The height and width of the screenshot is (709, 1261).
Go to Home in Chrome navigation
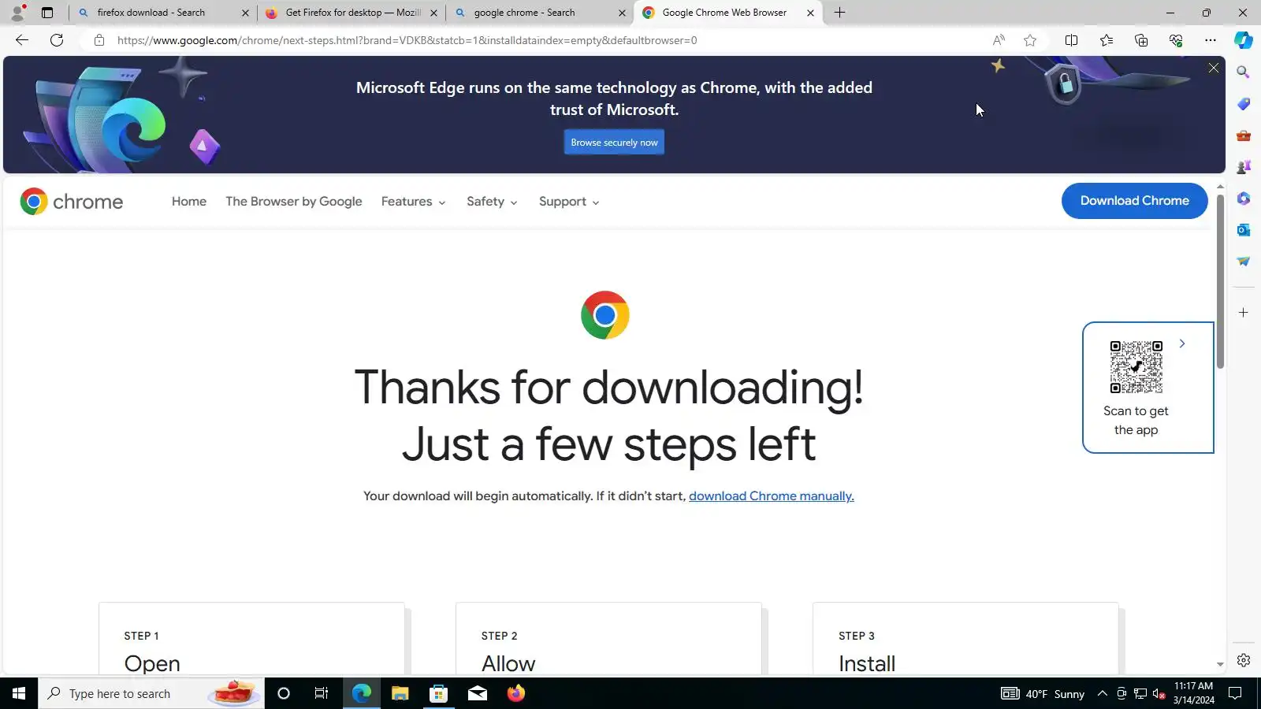(189, 202)
